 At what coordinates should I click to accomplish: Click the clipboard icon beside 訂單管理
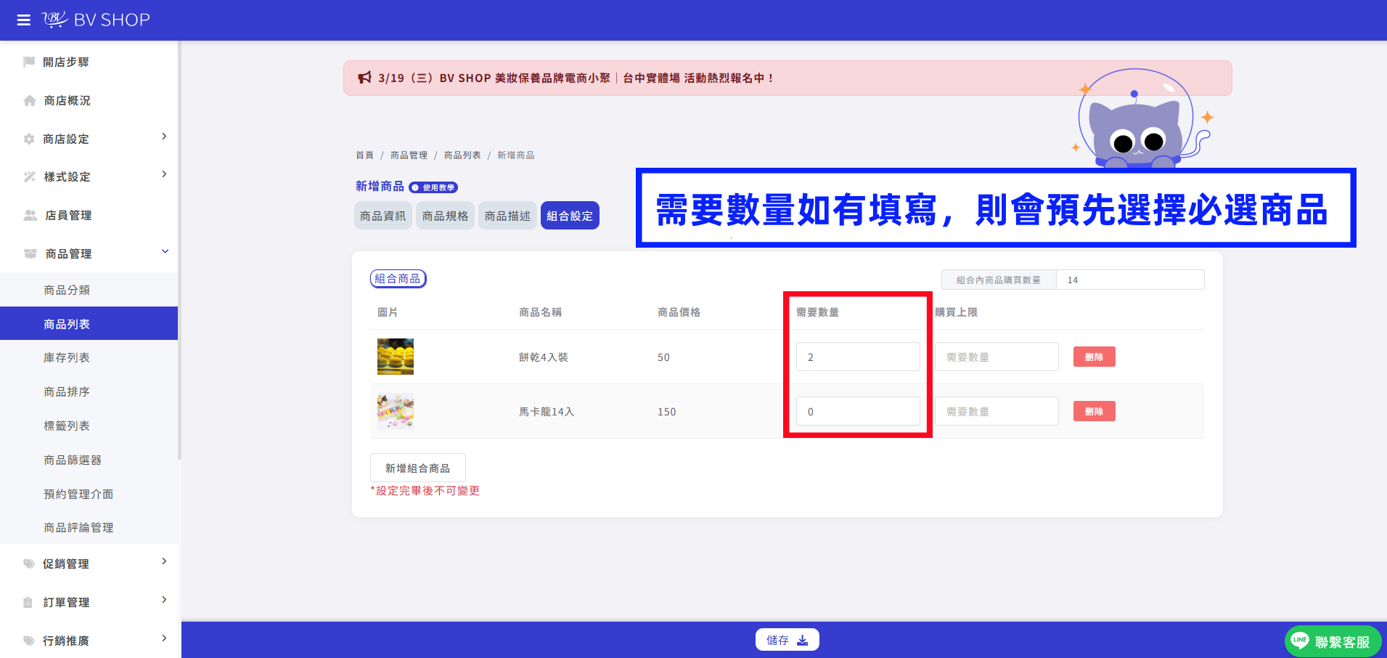[28, 602]
